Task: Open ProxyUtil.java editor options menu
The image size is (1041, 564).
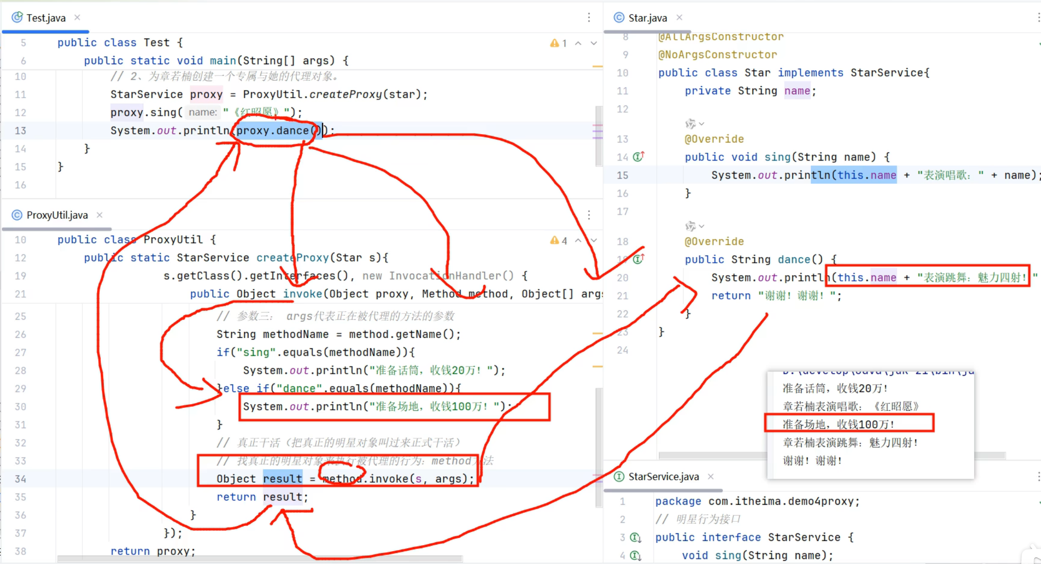Action: click(x=589, y=215)
